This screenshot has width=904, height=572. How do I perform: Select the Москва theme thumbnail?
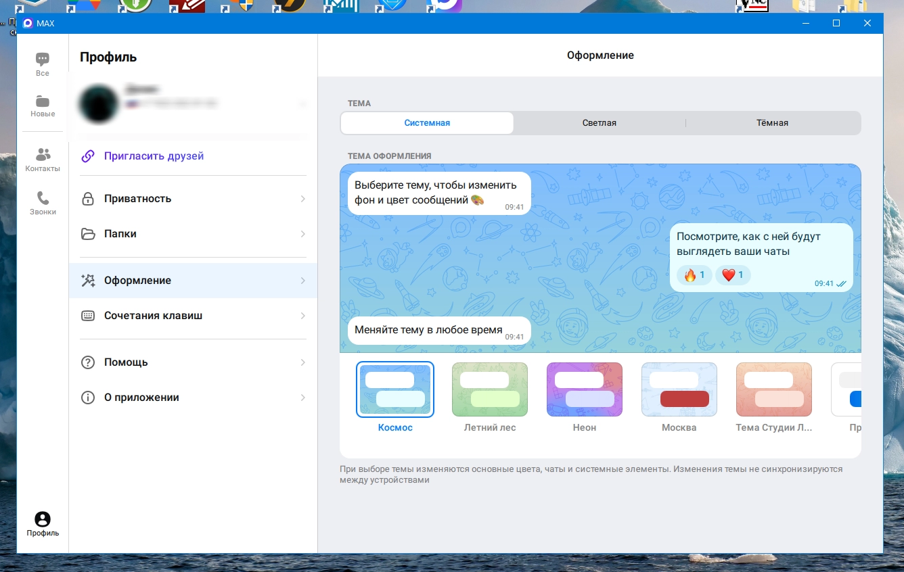tap(679, 389)
